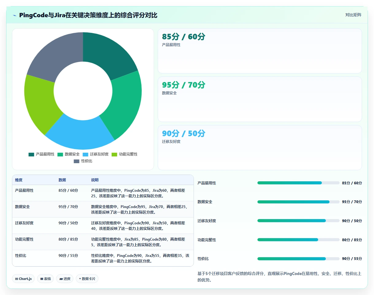Open the 95分 / 70分 data card
Viewport: 374px width, 295px height.
click(260, 99)
